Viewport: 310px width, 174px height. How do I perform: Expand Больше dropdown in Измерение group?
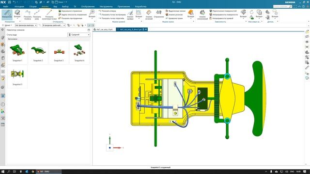point(17,14)
